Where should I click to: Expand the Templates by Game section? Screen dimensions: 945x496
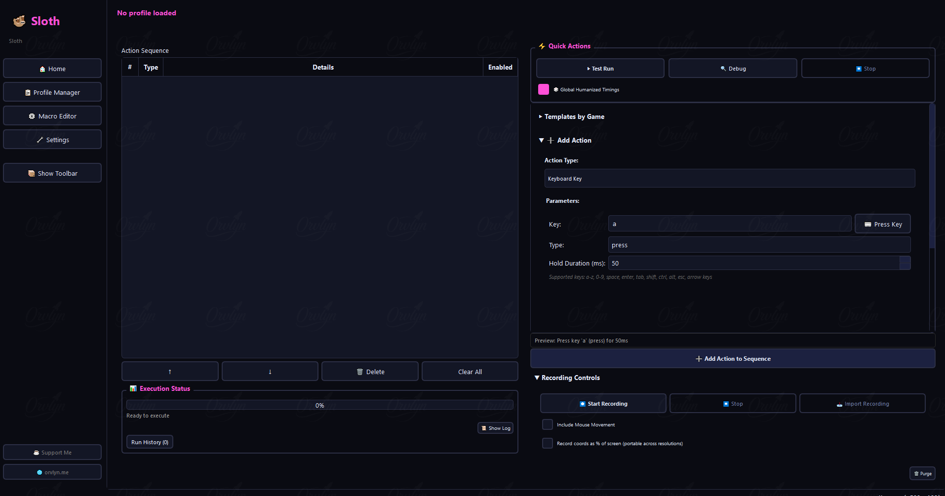tap(574, 117)
